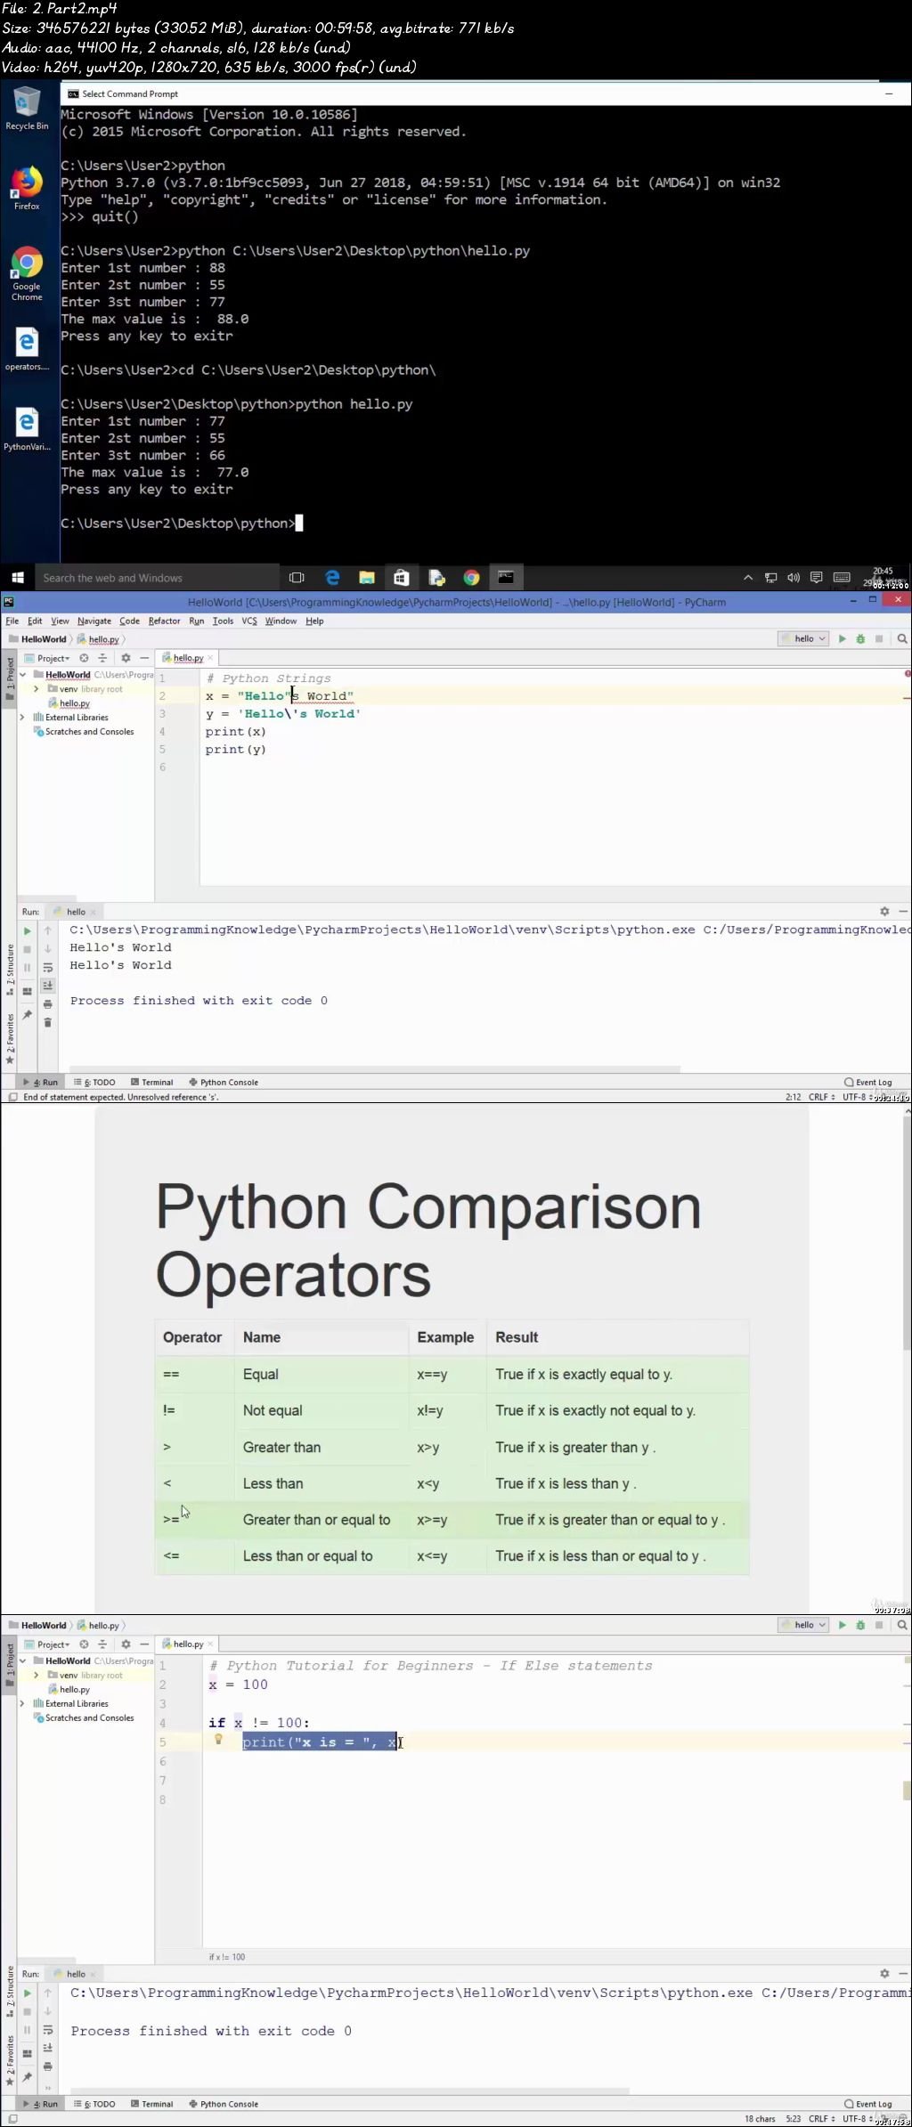Open the Tools menu in PyCharm
The width and height of the screenshot is (912, 2127).
click(x=223, y=621)
